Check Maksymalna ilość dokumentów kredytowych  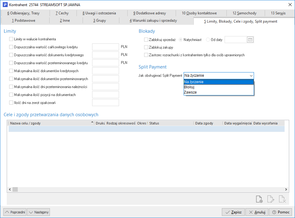(11, 71)
